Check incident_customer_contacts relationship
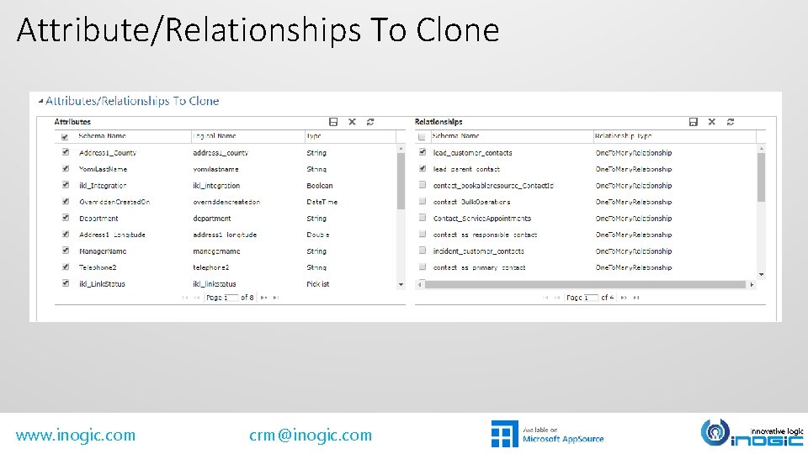Image resolution: width=808 pixels, height=454 pixels. pyautogui.click(x=423, y=251)
